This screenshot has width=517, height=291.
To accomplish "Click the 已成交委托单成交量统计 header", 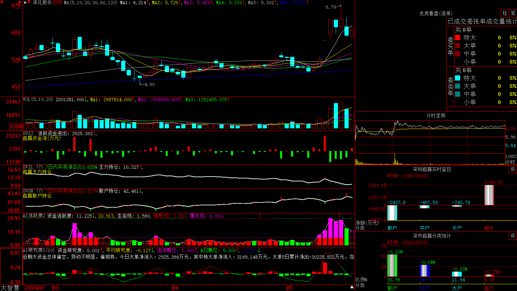I will coord(482,21).
